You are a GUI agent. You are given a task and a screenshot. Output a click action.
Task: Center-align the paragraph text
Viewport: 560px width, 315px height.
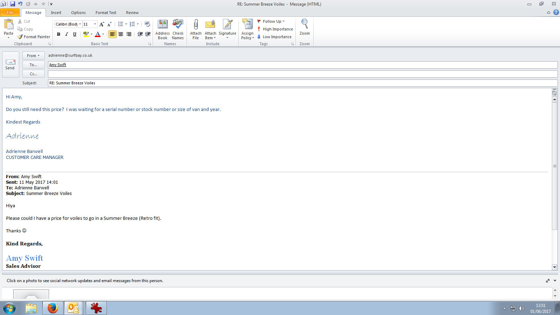tap(121, 34)
